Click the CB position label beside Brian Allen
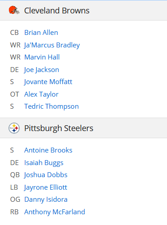167x225 pixels. [14, 33]
